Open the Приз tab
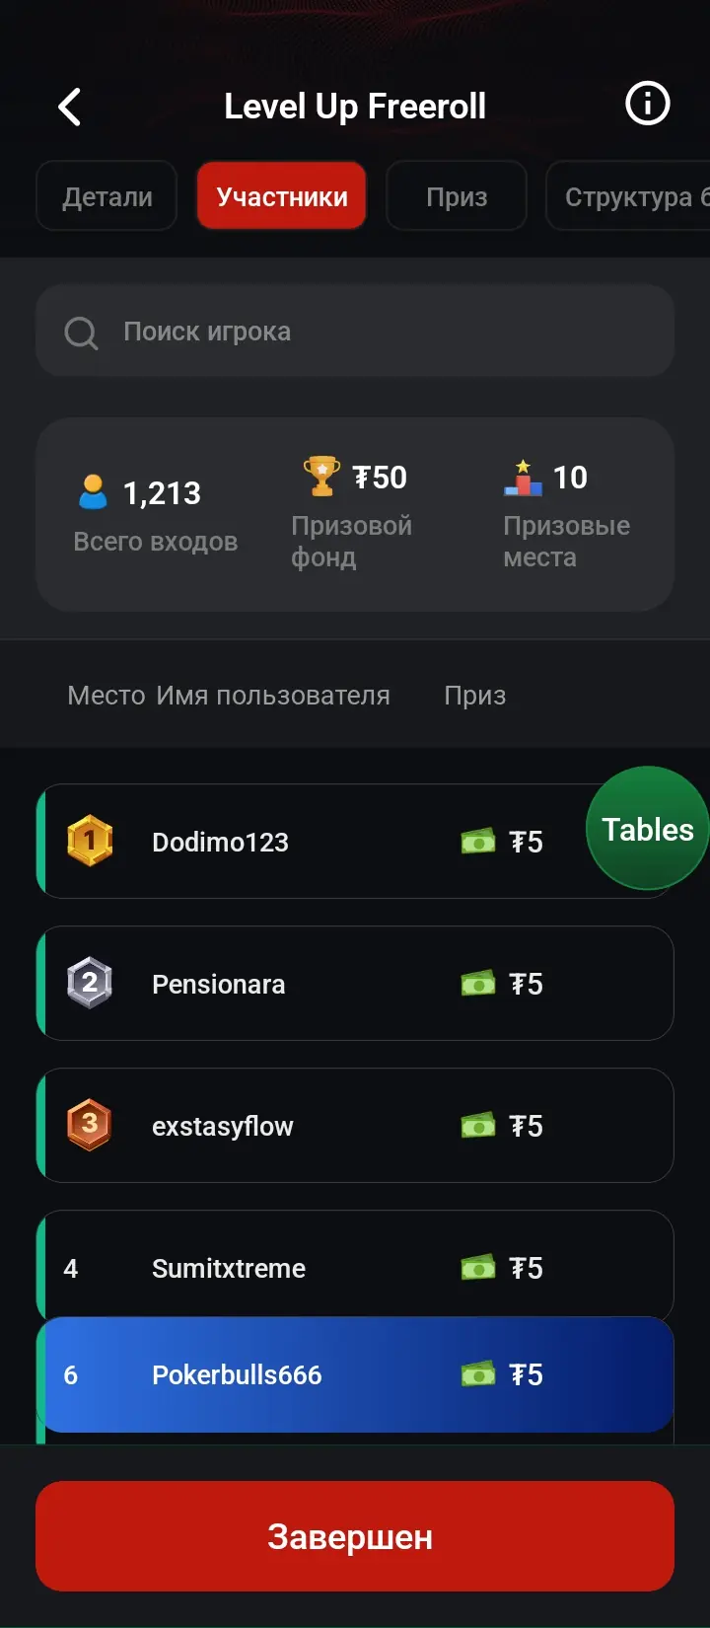The height and width of the screenshot is (1628, 710). (457, 196)
